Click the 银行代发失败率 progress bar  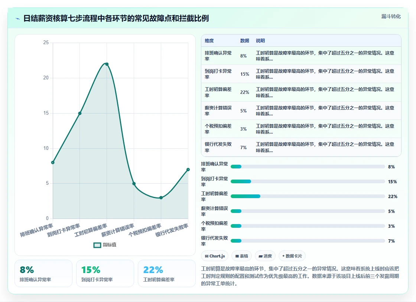point(308,241)
